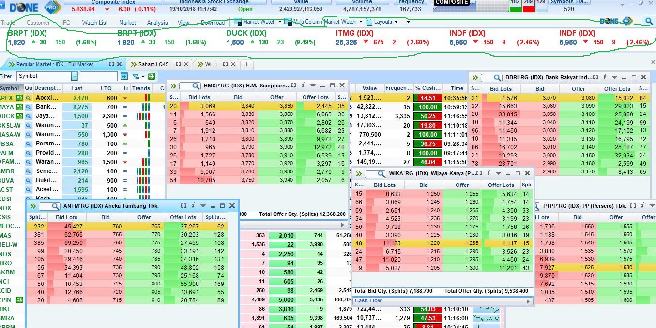Click the detach icon in ANTM window
Screen dimensions: 656x328
pyautogui.click(x=184, y=206)
